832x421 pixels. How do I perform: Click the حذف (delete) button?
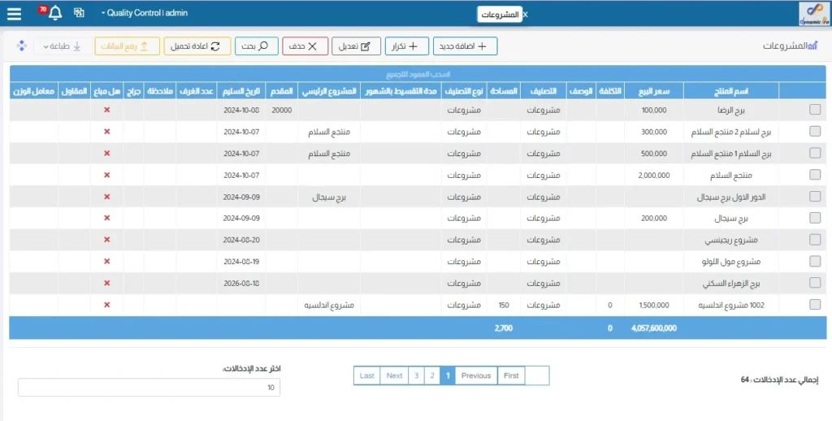click(305, 46)
